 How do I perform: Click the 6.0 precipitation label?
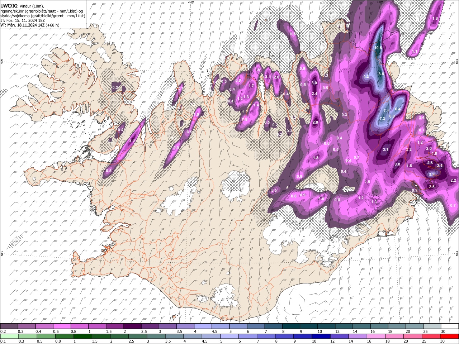click(392, 116)
